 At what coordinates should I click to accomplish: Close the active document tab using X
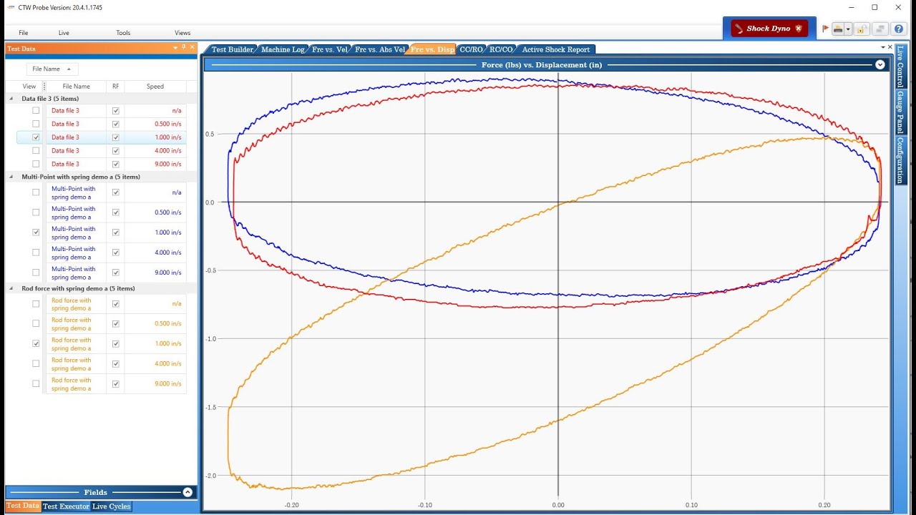click(890, 47)
